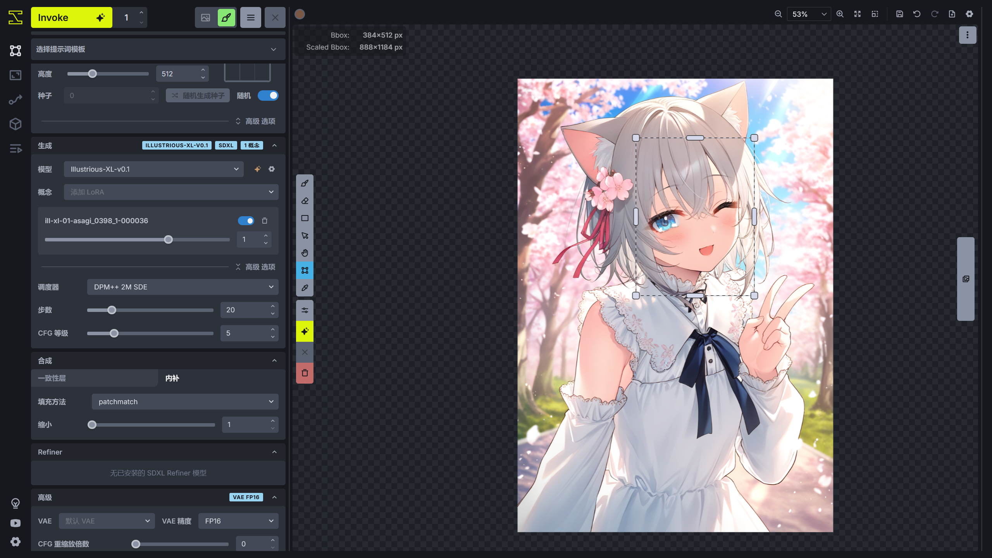
Task: Toggle the random seed switch
Action: pyautogui.click(x=268, y=95)
